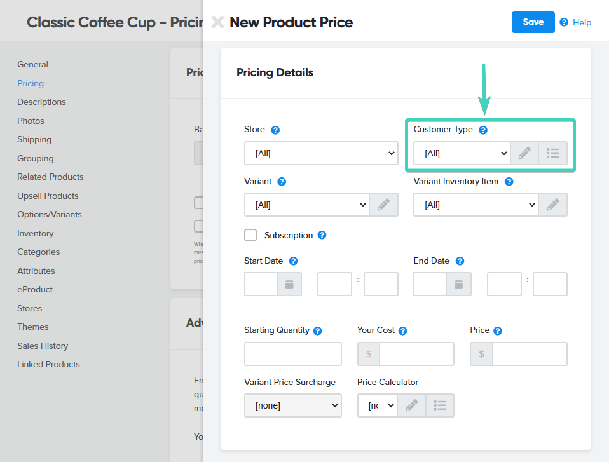Open the Photos section
The height and width of the screenshot is (462, 609).
coord(31,121)
